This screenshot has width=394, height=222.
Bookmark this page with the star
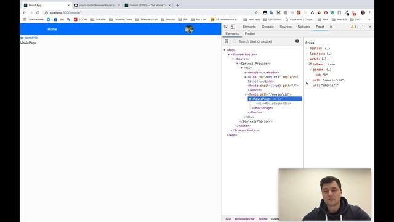[x=256, y=12]
